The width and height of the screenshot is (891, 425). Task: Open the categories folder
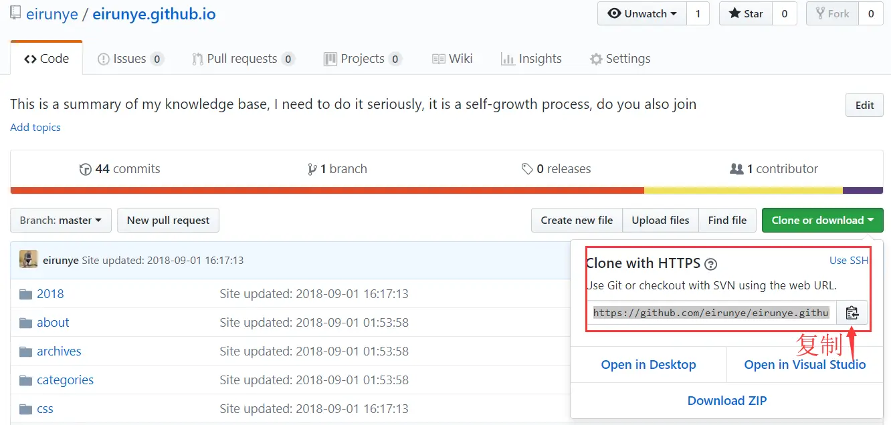(65, 380)
